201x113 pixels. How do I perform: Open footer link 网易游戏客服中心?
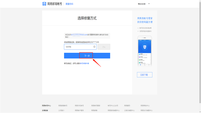[114, 110]
